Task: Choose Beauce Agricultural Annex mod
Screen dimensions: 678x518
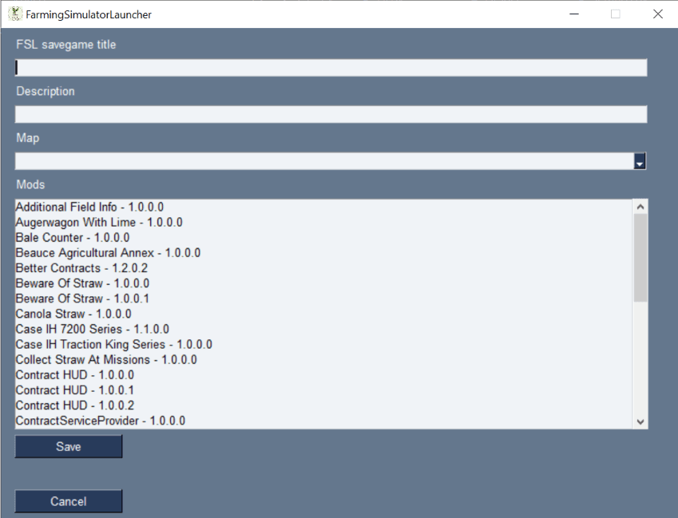Action: (x=323, y=253)
